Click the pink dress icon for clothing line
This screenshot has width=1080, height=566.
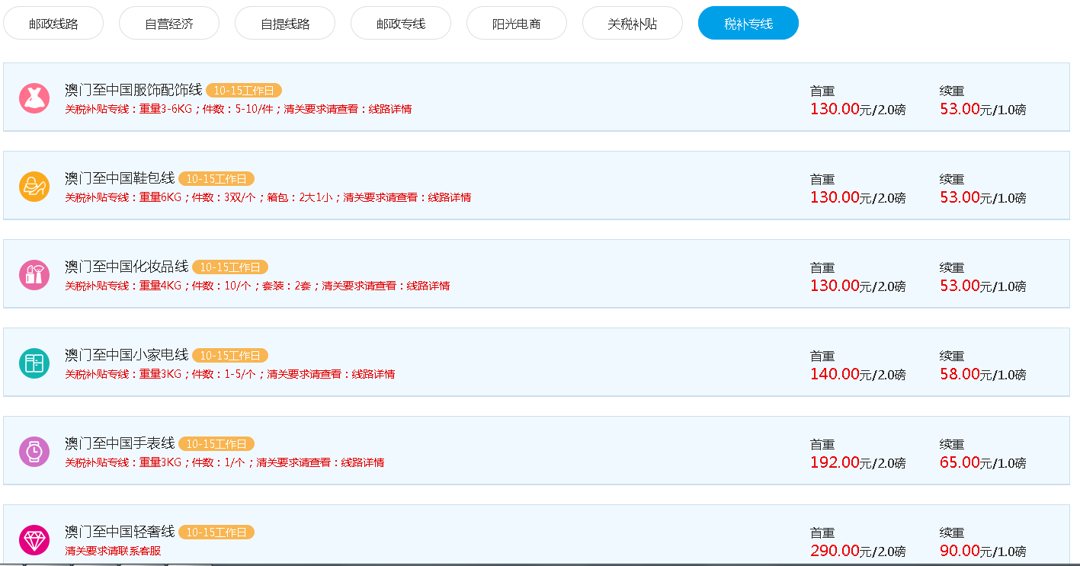(x=34, y=98)
